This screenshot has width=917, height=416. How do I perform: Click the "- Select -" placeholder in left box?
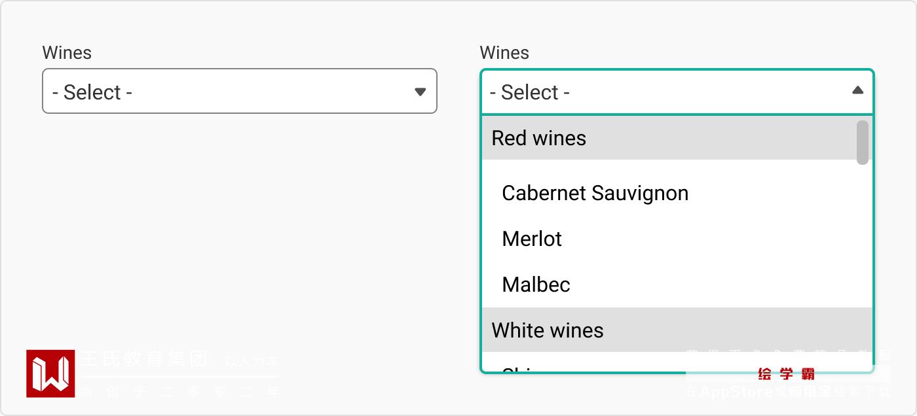pyautogui.click(x=92, y=92)
